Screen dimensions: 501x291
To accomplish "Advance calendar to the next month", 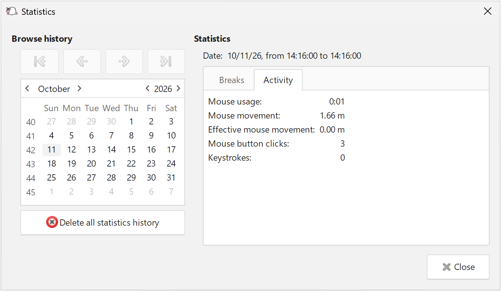I will pyautogui.click(x=79, y=89).
